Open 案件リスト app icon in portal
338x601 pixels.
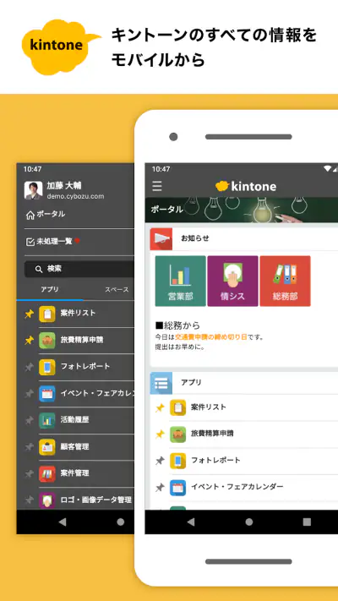click(177, 407)
